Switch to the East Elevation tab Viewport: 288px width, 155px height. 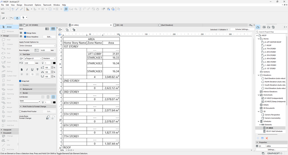click(x=180, y=25)
